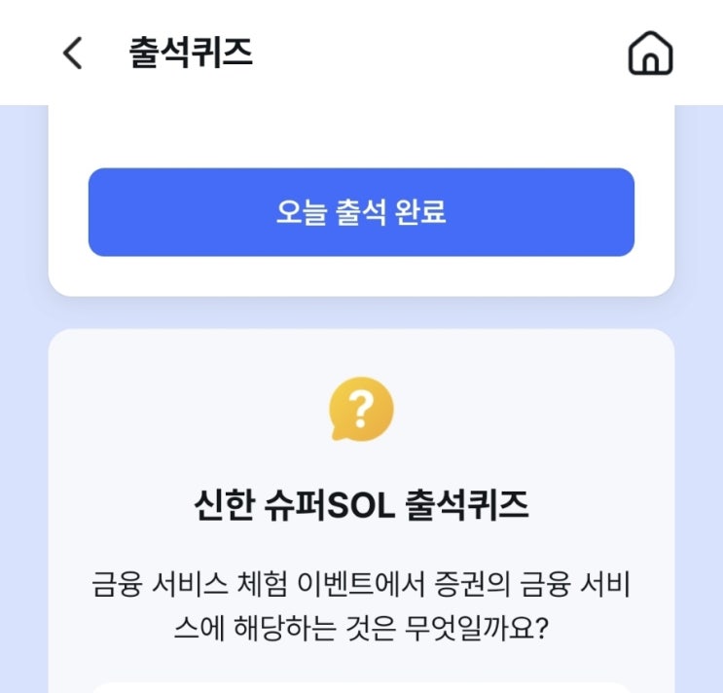Image resolution: width=723 pixels, height=693 pixels.
Task: Tap the back arrow in the header
Action: 73,53
